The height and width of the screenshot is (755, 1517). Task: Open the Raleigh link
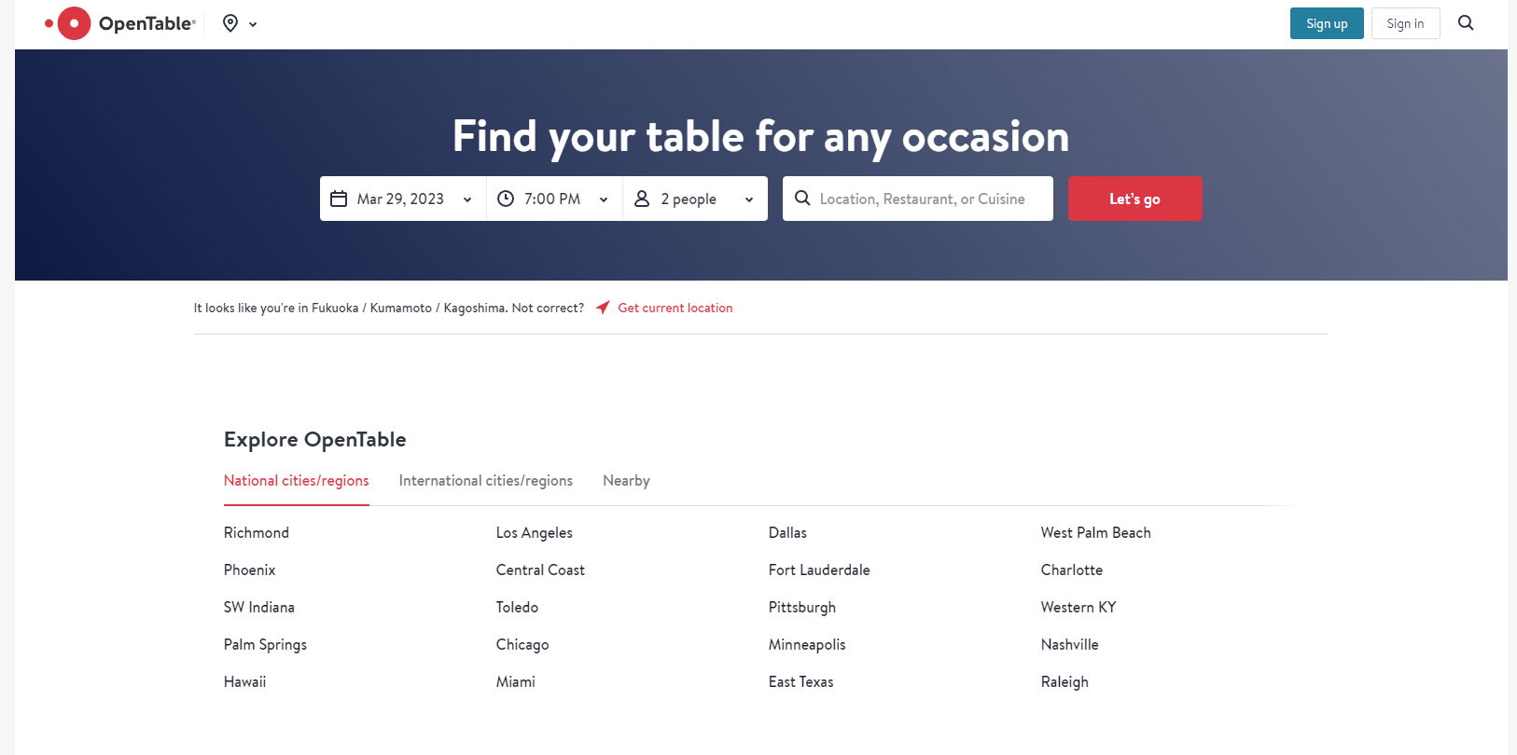(1065, 681)
